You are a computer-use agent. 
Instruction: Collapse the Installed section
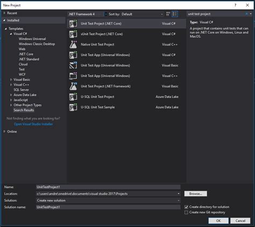(x=4, y=20)
